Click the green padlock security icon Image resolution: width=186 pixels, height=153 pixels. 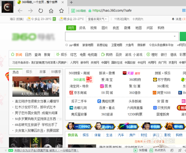pyautogui.click(x=90, y=11)
